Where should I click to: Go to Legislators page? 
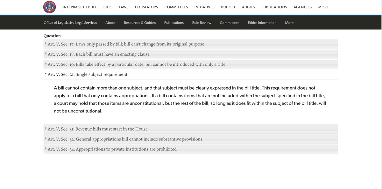click(146, 7)
